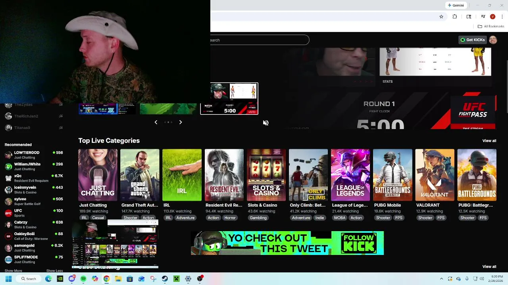Open the Kick user avatar menu
Screen dimensions: 508x285
tap(493, 40)
